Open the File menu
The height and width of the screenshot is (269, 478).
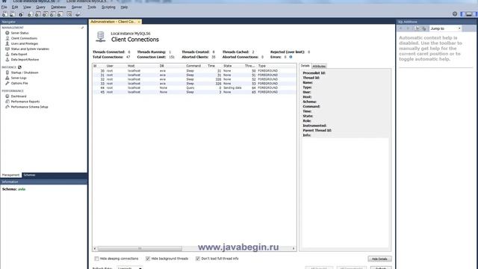coord(4,7)
